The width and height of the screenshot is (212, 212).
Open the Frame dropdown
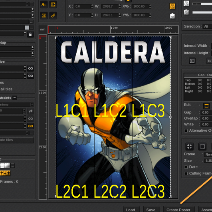click(208, 154)
